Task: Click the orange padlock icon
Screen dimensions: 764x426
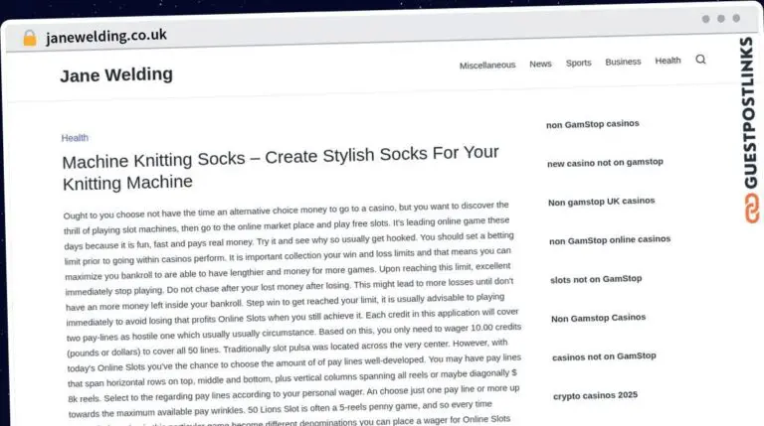Action: tap(30, 38)
